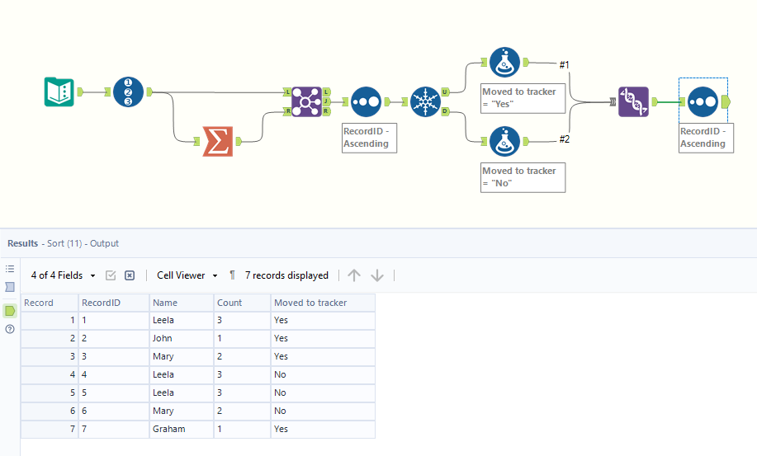The height and width of the screenshot is (456, 757).
Task: Open the Join tool node
Action: 305,101
